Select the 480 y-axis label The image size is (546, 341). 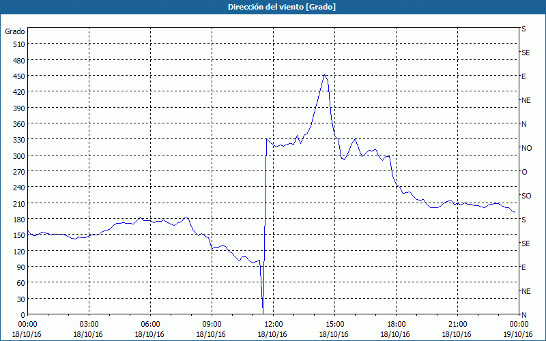tap(19, 60)
